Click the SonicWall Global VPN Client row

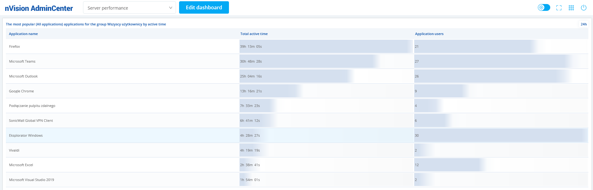(x=31, y=121)
